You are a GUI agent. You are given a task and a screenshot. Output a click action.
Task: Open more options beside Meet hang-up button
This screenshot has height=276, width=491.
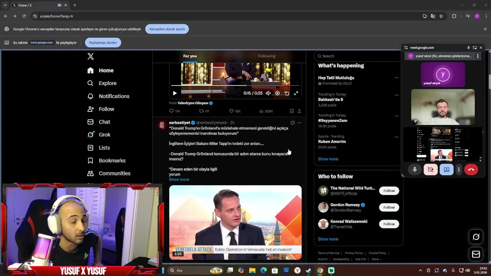click(459, 169)
